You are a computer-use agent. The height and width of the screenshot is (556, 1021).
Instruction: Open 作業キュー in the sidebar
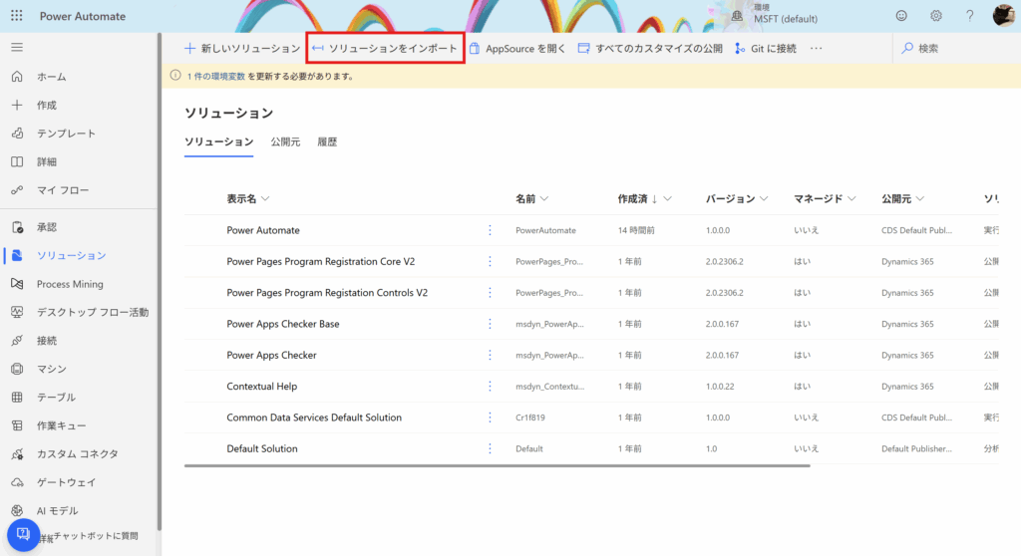pyautogui.click(x=61, y=425)
